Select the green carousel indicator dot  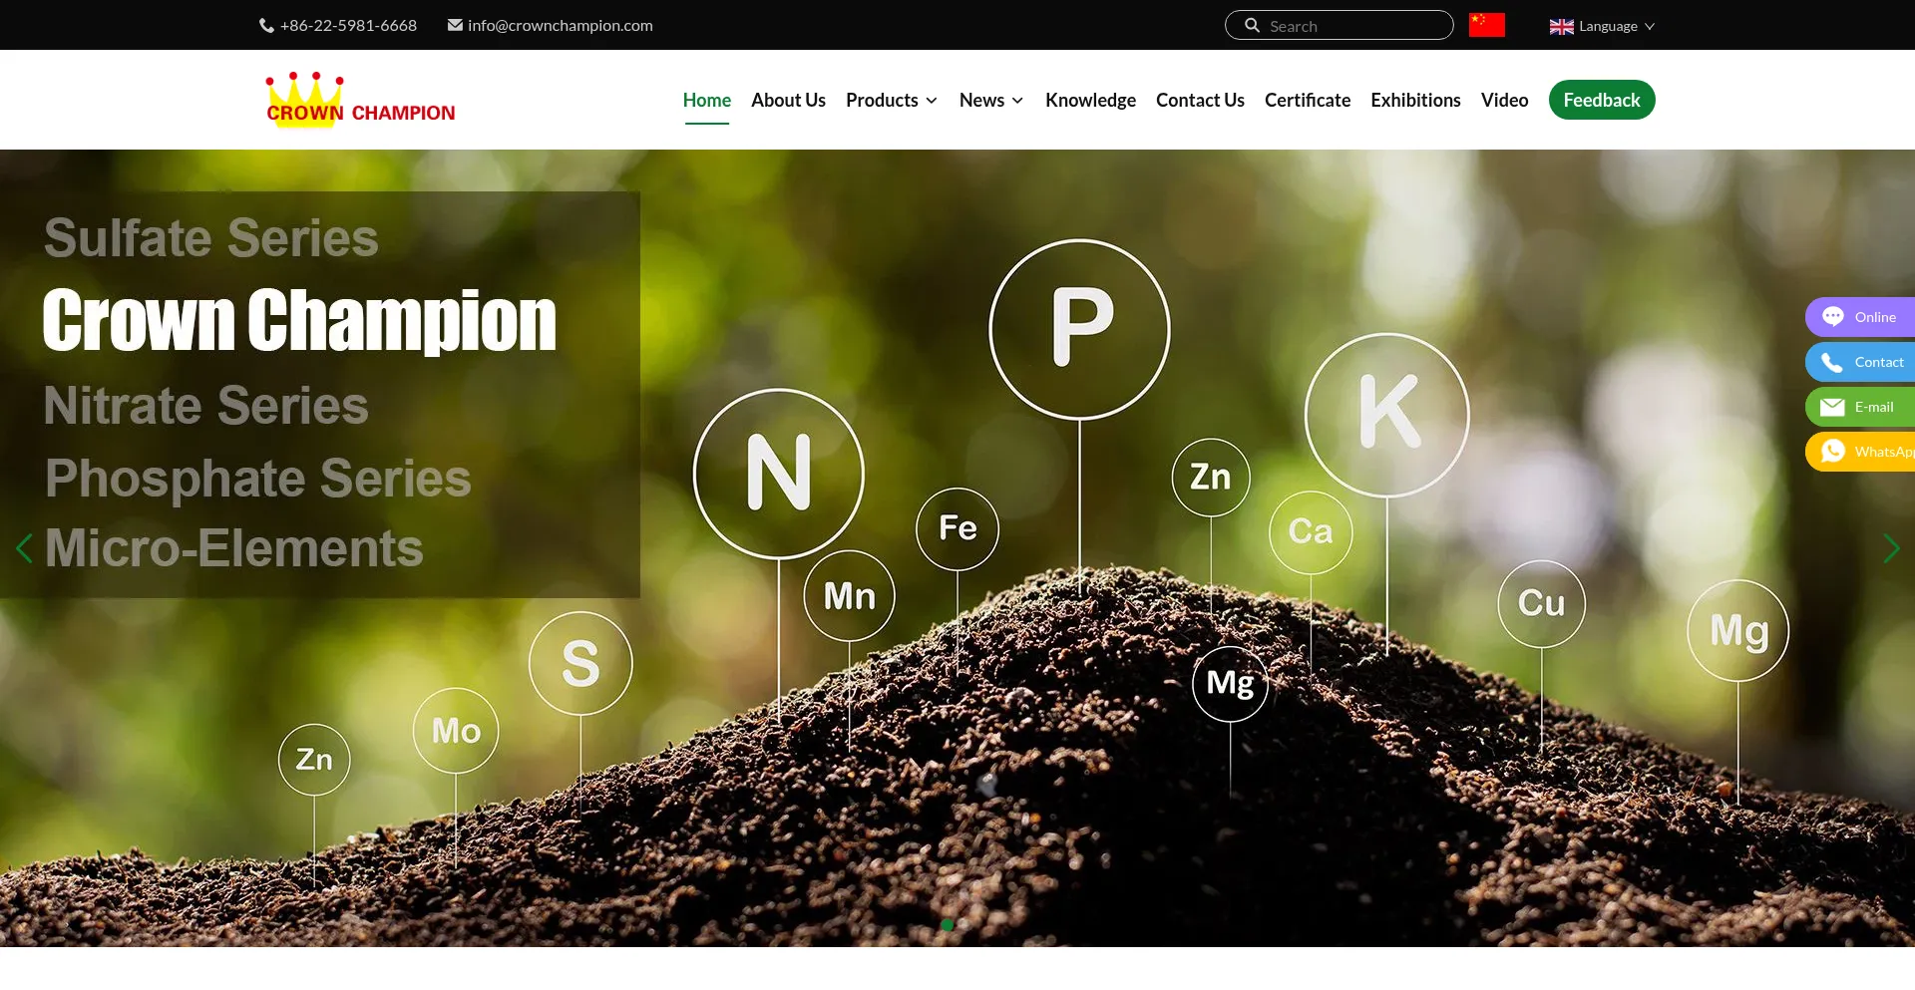click(x=947, y=925)
